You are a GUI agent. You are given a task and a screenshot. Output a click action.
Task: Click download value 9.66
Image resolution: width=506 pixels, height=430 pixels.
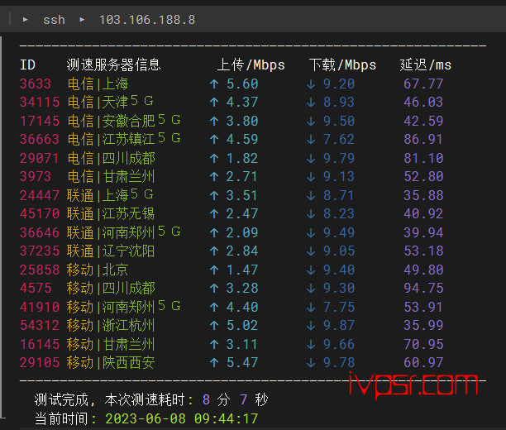tap(339, 344)
